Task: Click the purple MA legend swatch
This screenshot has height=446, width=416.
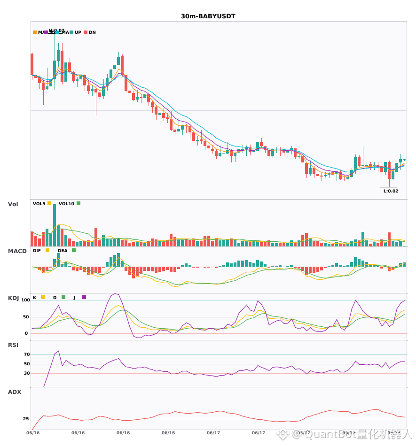Action: pyautogui.click(x=46, y=32)
